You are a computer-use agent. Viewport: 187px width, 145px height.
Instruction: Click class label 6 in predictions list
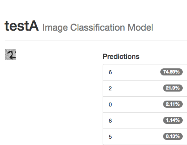tap(110, 72)
